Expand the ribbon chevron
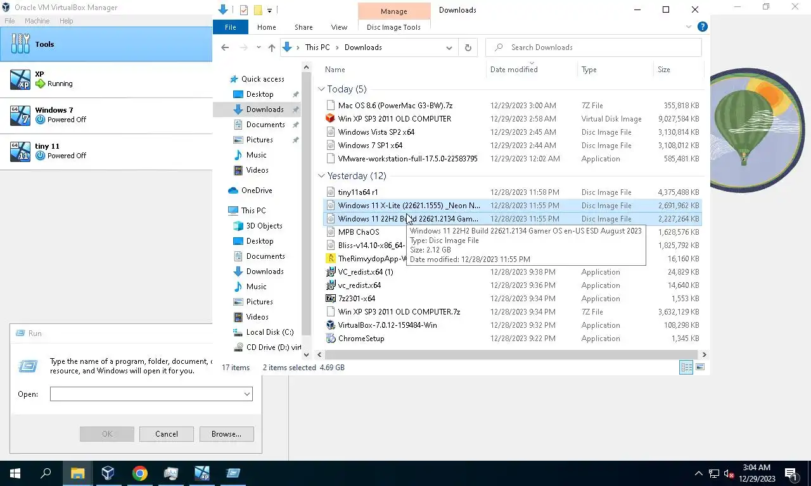 (689, 27)
